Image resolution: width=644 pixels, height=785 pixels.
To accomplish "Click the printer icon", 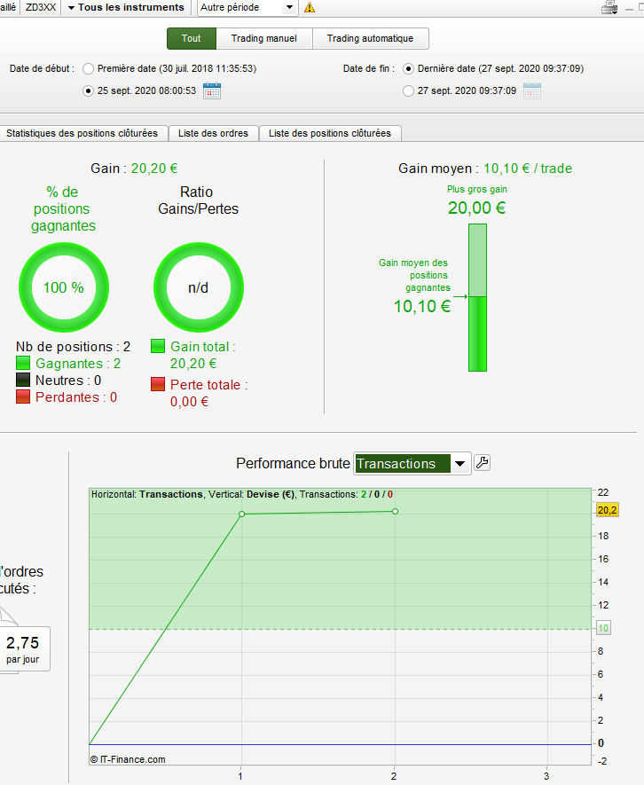I will tap(609, 7).
